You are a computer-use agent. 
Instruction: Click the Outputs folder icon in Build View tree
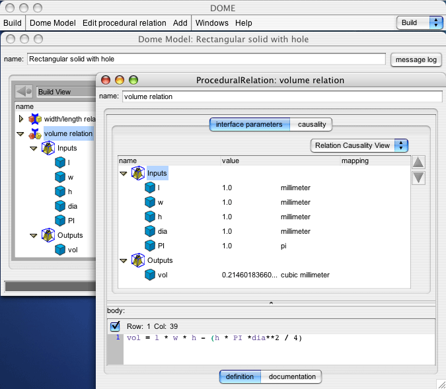pos(48,235)
